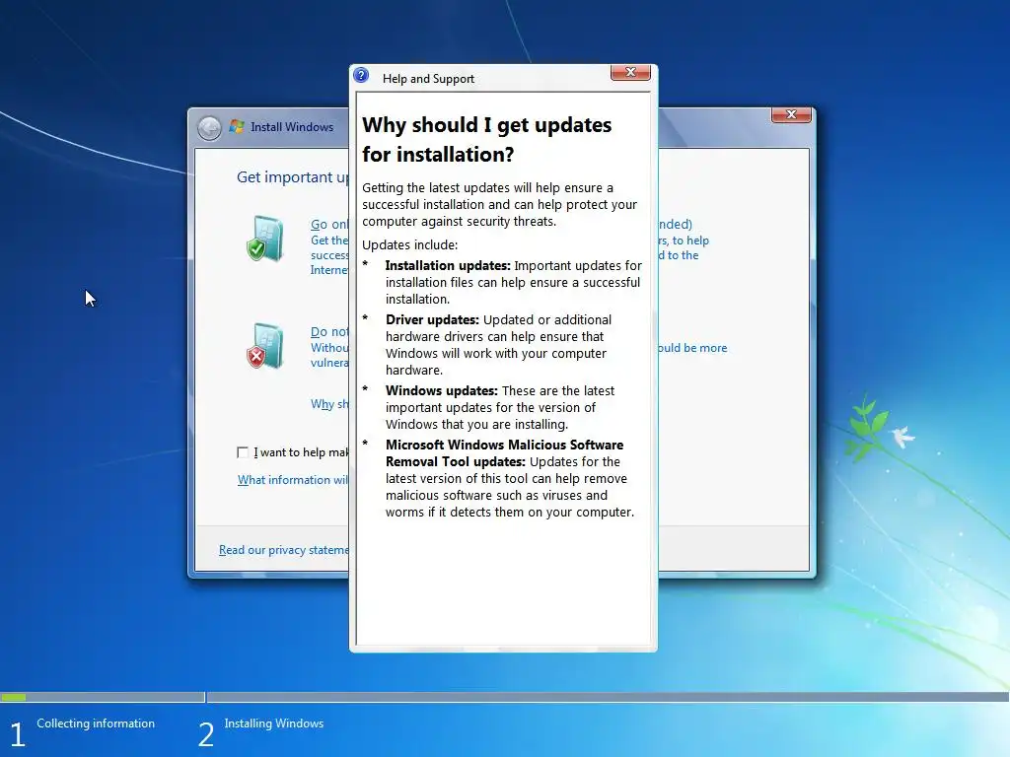Click the 'Installing Windows' step label
The image size is (1010, 757).
(274, 723)
